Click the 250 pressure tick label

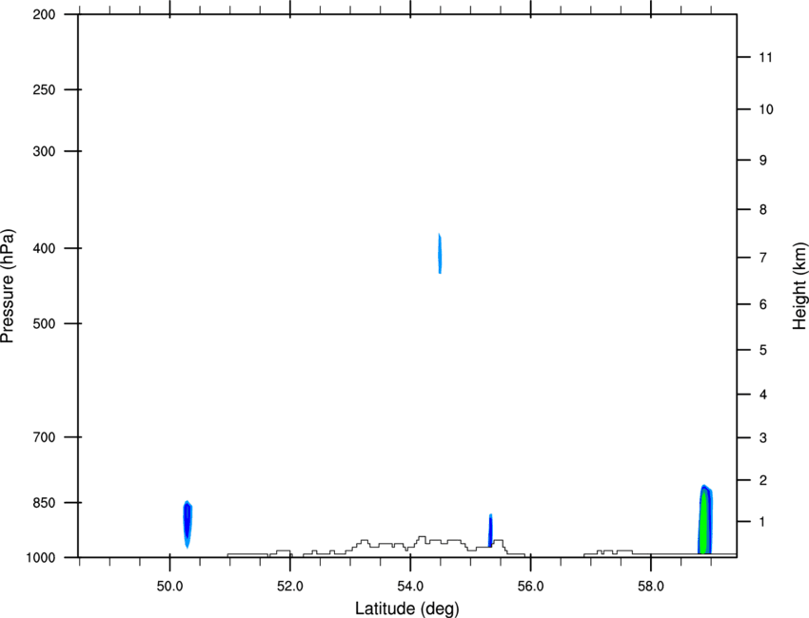(45, 89)
